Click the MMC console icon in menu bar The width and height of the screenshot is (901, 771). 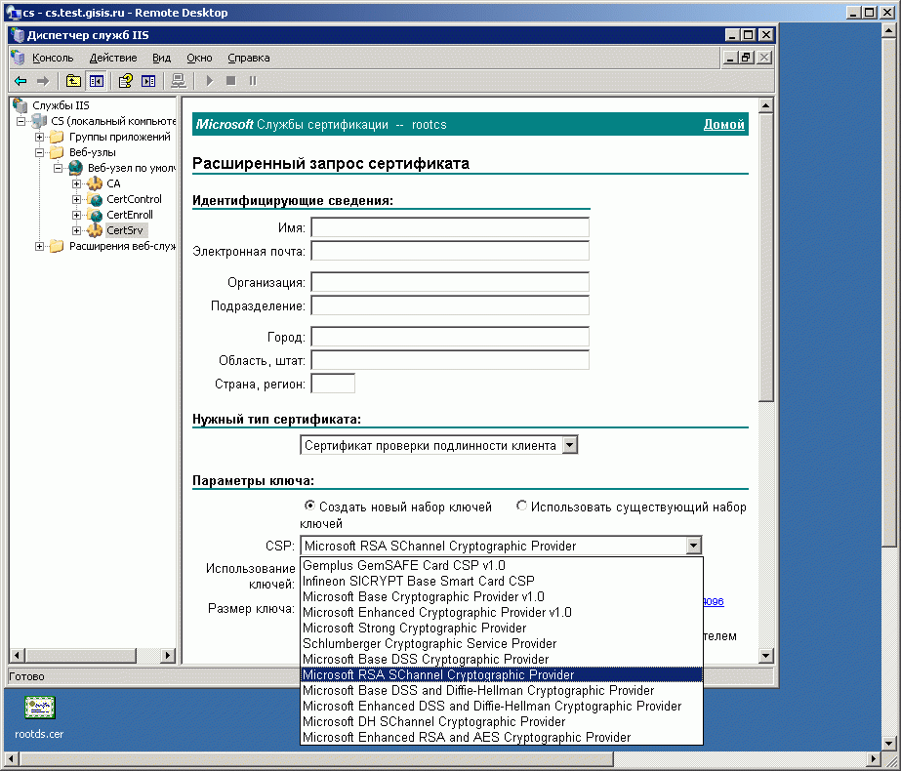tap(18, 58)
